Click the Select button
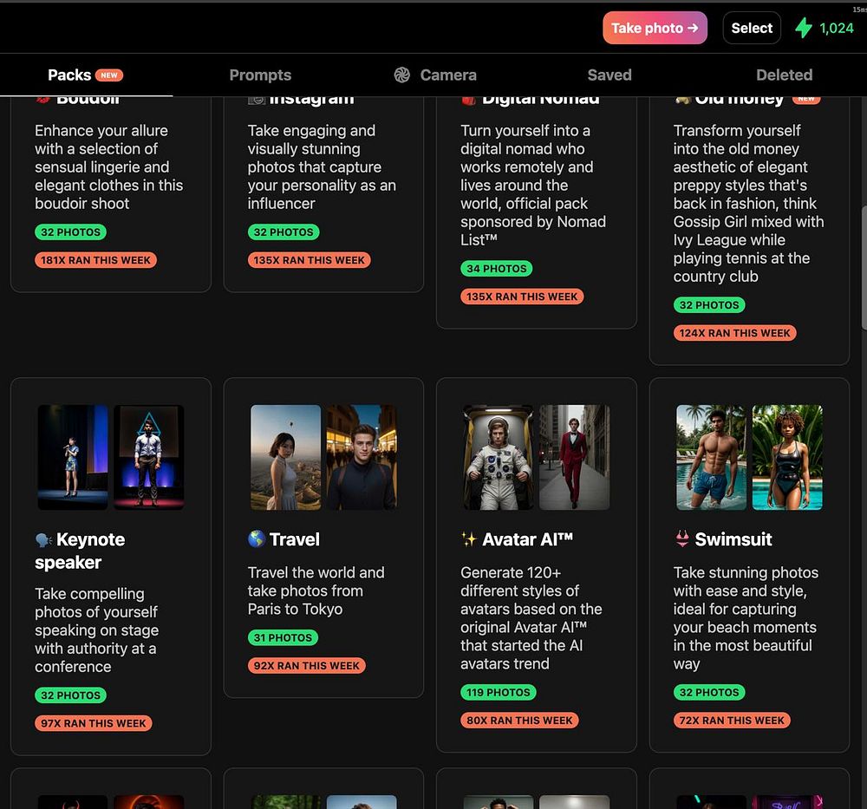The width and height of the screenshot is (867, 809). click(x=752, y=28)
